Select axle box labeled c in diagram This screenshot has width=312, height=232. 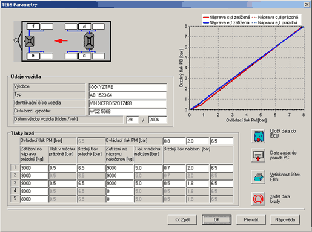pyautogui.click(x=85, y=56)
